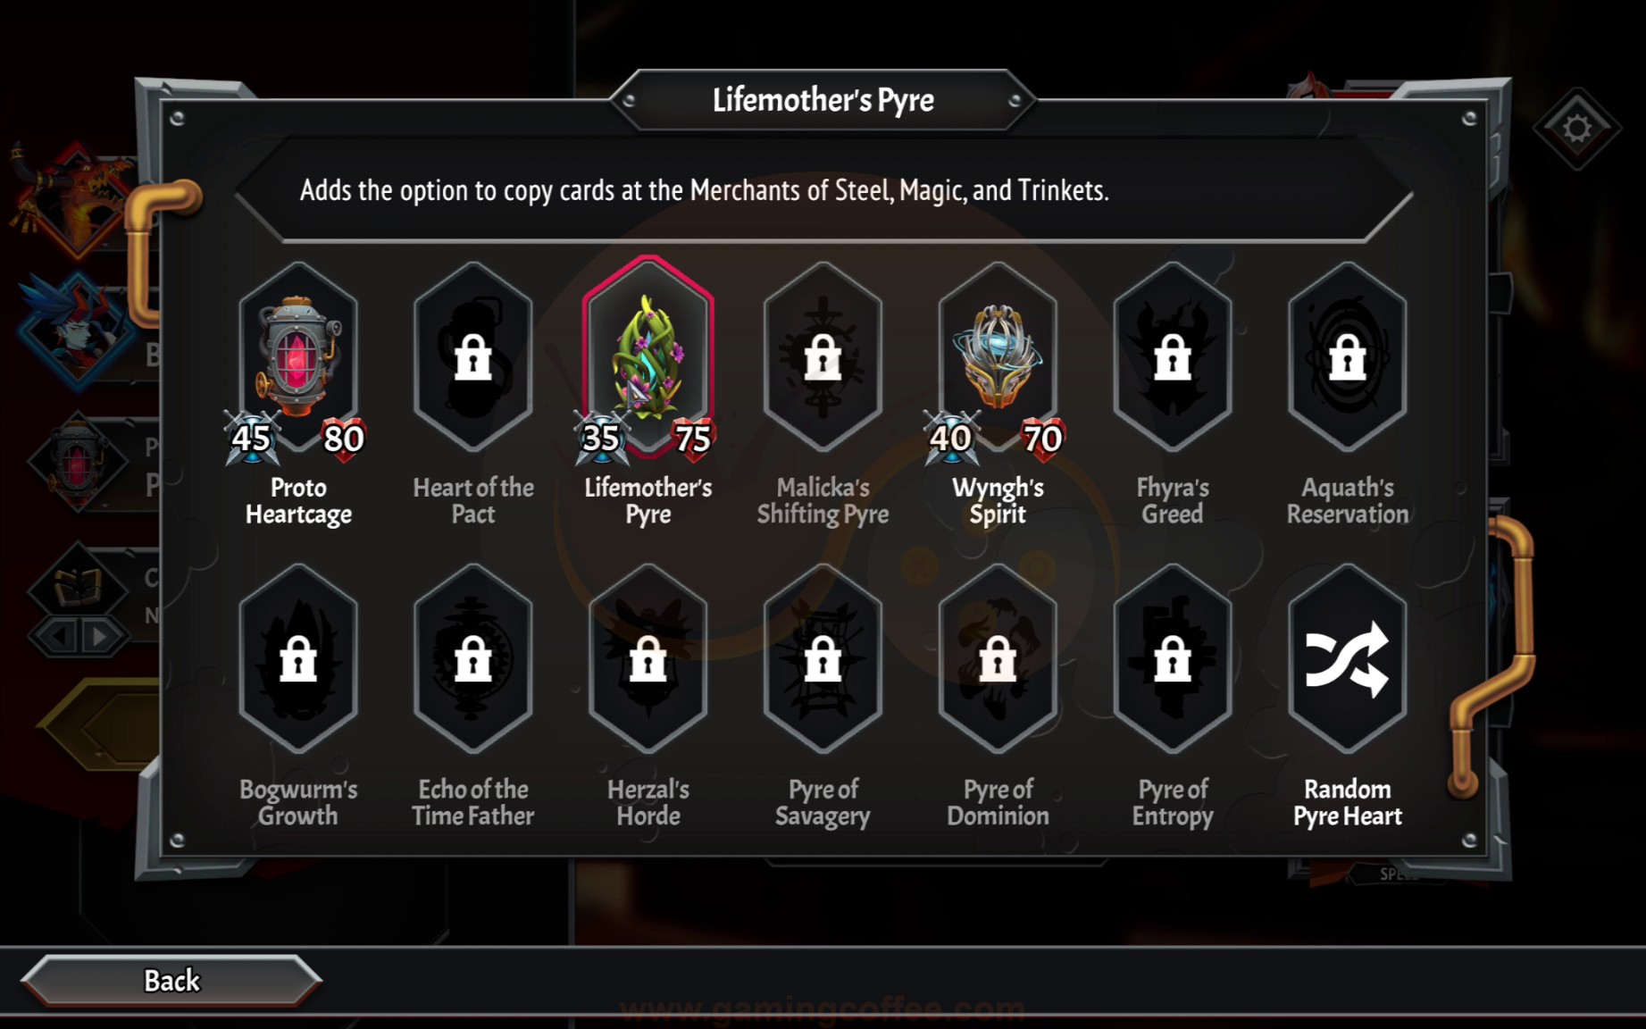
Task: Click the right arrow under covenant selector
Action: [100, 637]
